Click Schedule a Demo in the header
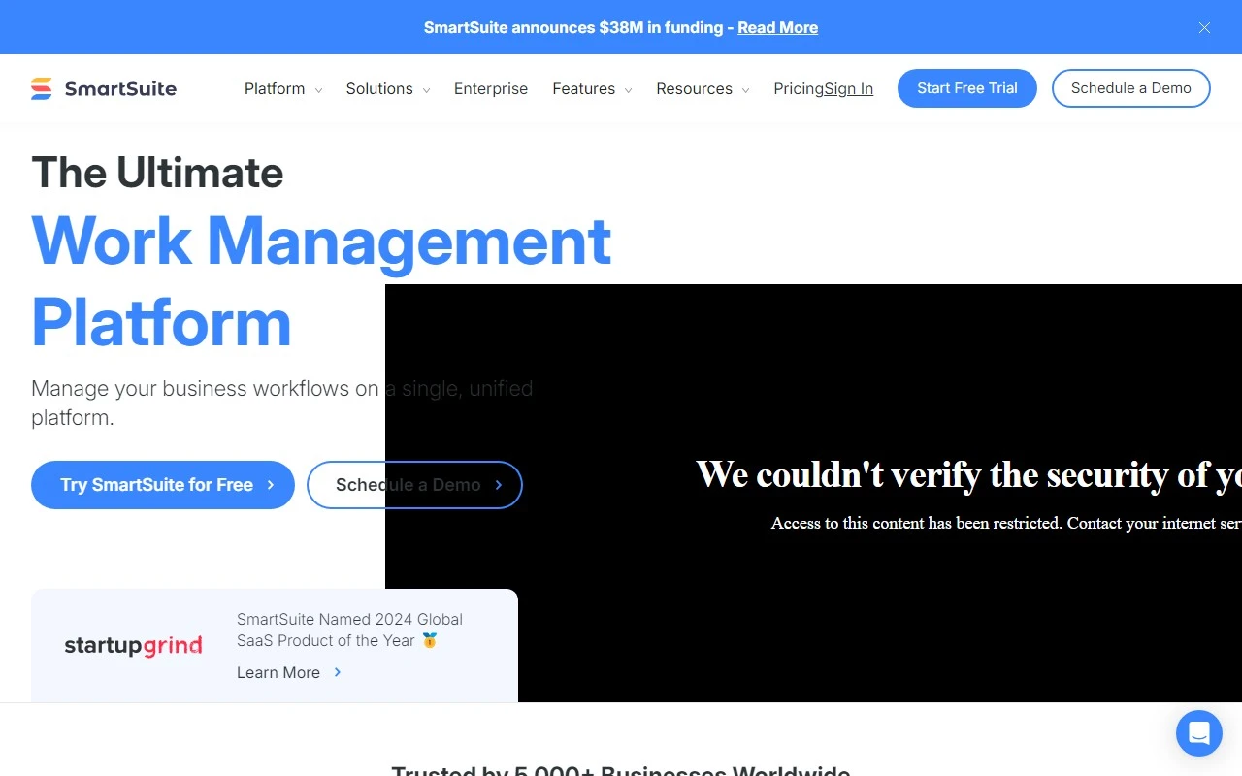This screenshot has height=776, width=1242. [x=1131, y=88]
